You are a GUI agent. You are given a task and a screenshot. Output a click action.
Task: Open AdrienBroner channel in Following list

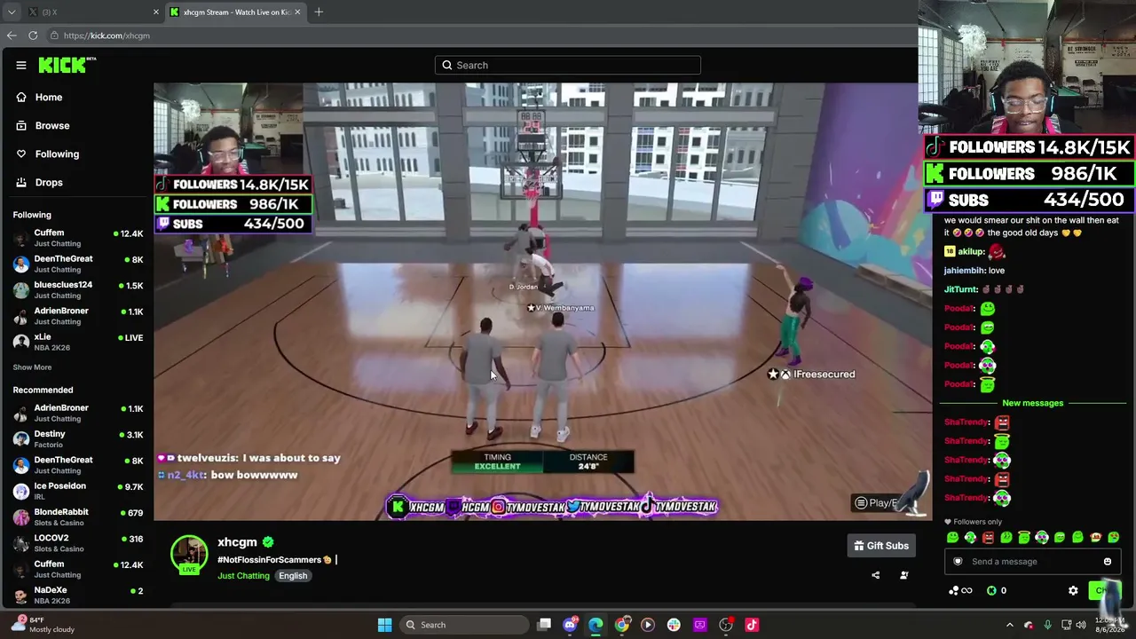coord(77,315)
